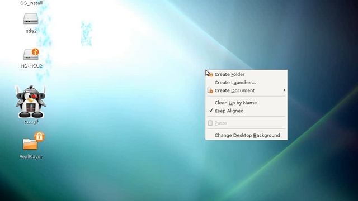This screenshot has width=358, height=201.
Task: Toggle the Keep Aligned checkmark
Action: tap(211, 111)
